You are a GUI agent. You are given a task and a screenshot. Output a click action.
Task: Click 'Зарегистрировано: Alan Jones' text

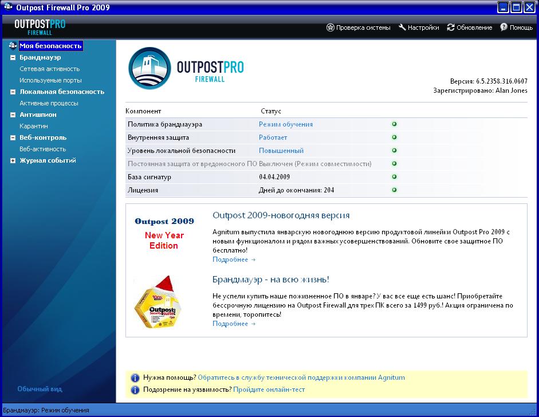tap(480, 91)
